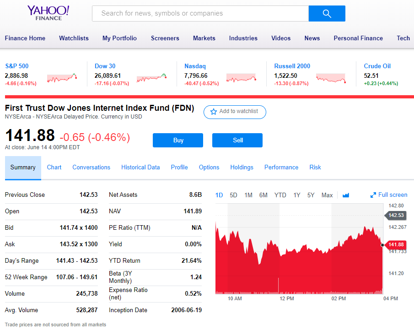Select the 5Y chart range

[311, 195]
